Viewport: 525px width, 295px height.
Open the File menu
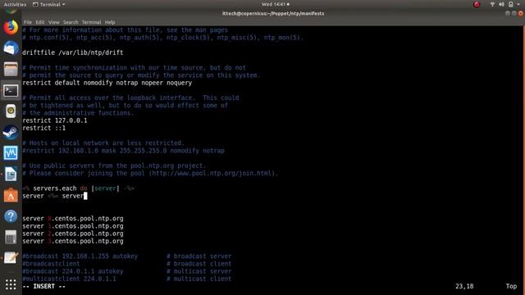pos(27,22)
